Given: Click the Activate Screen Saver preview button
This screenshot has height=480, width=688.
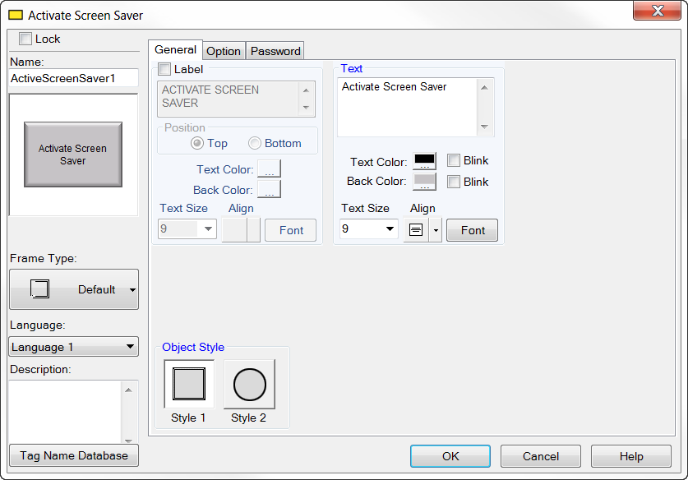Looking at the screenshot, I should pyautogui.click(x=73, y=155).
